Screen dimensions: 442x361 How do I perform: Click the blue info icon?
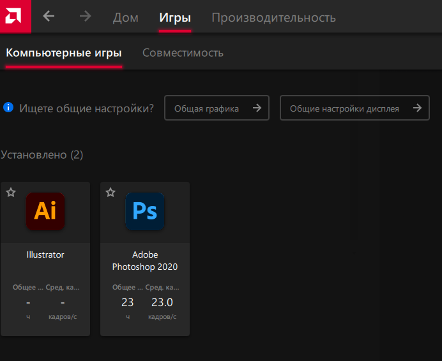[8, 107]
